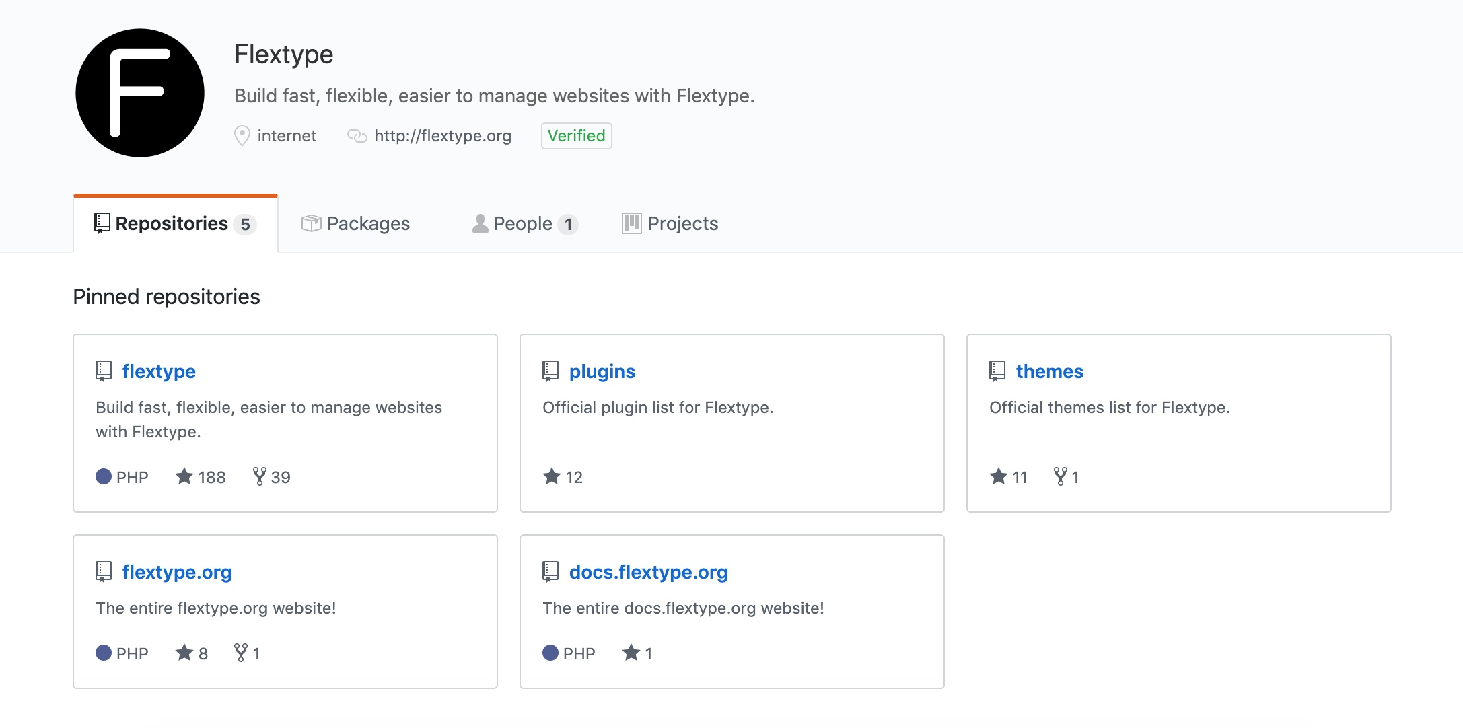The width and height of the screenshot is (1463, 728).
Task: Go to the Projects tab
Action: click(670, 224)
